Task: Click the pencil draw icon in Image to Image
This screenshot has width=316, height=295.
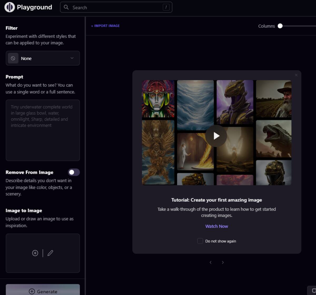Action: (x=50, y=253)
